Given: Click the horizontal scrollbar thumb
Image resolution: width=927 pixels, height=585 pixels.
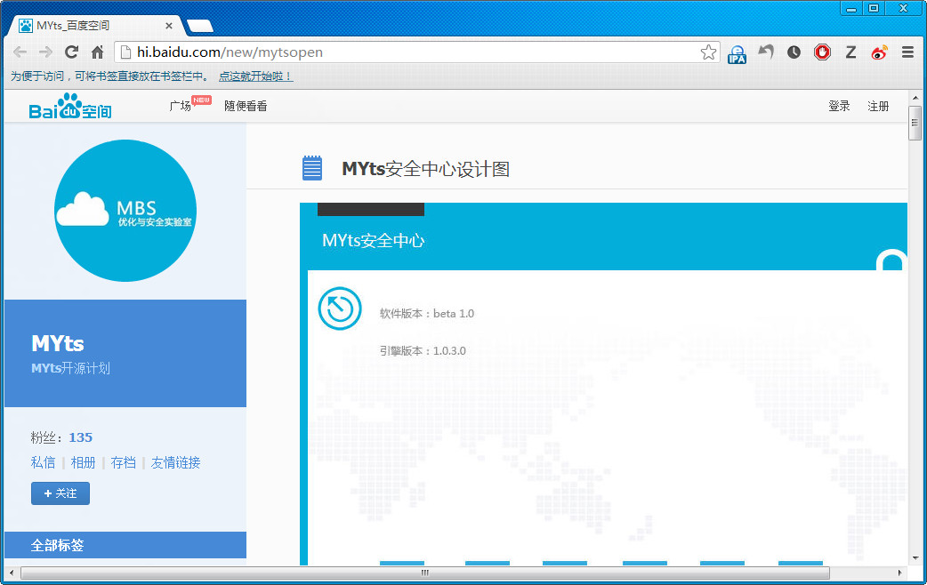Looking at the screenshot, I should point(425,573).
